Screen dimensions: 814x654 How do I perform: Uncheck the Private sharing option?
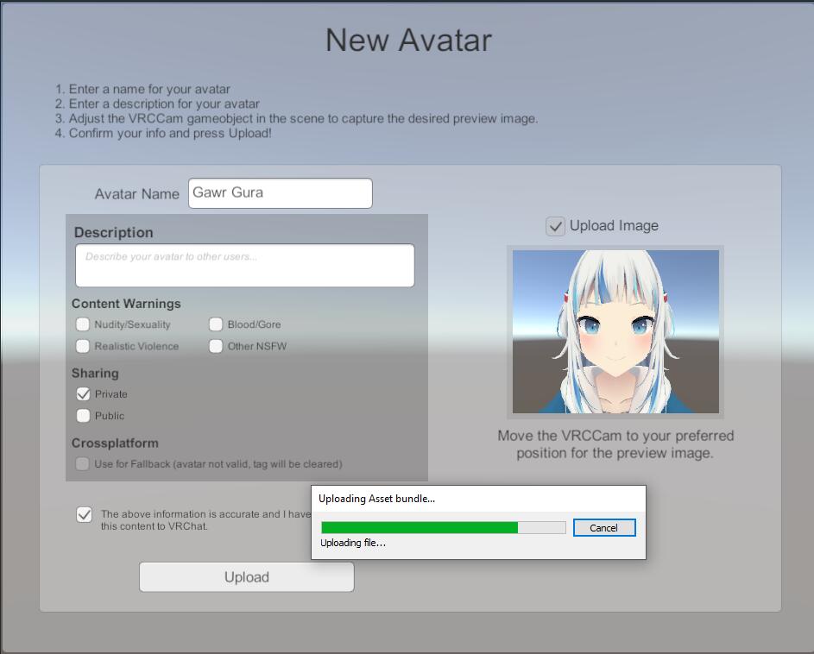click(83, 394)
